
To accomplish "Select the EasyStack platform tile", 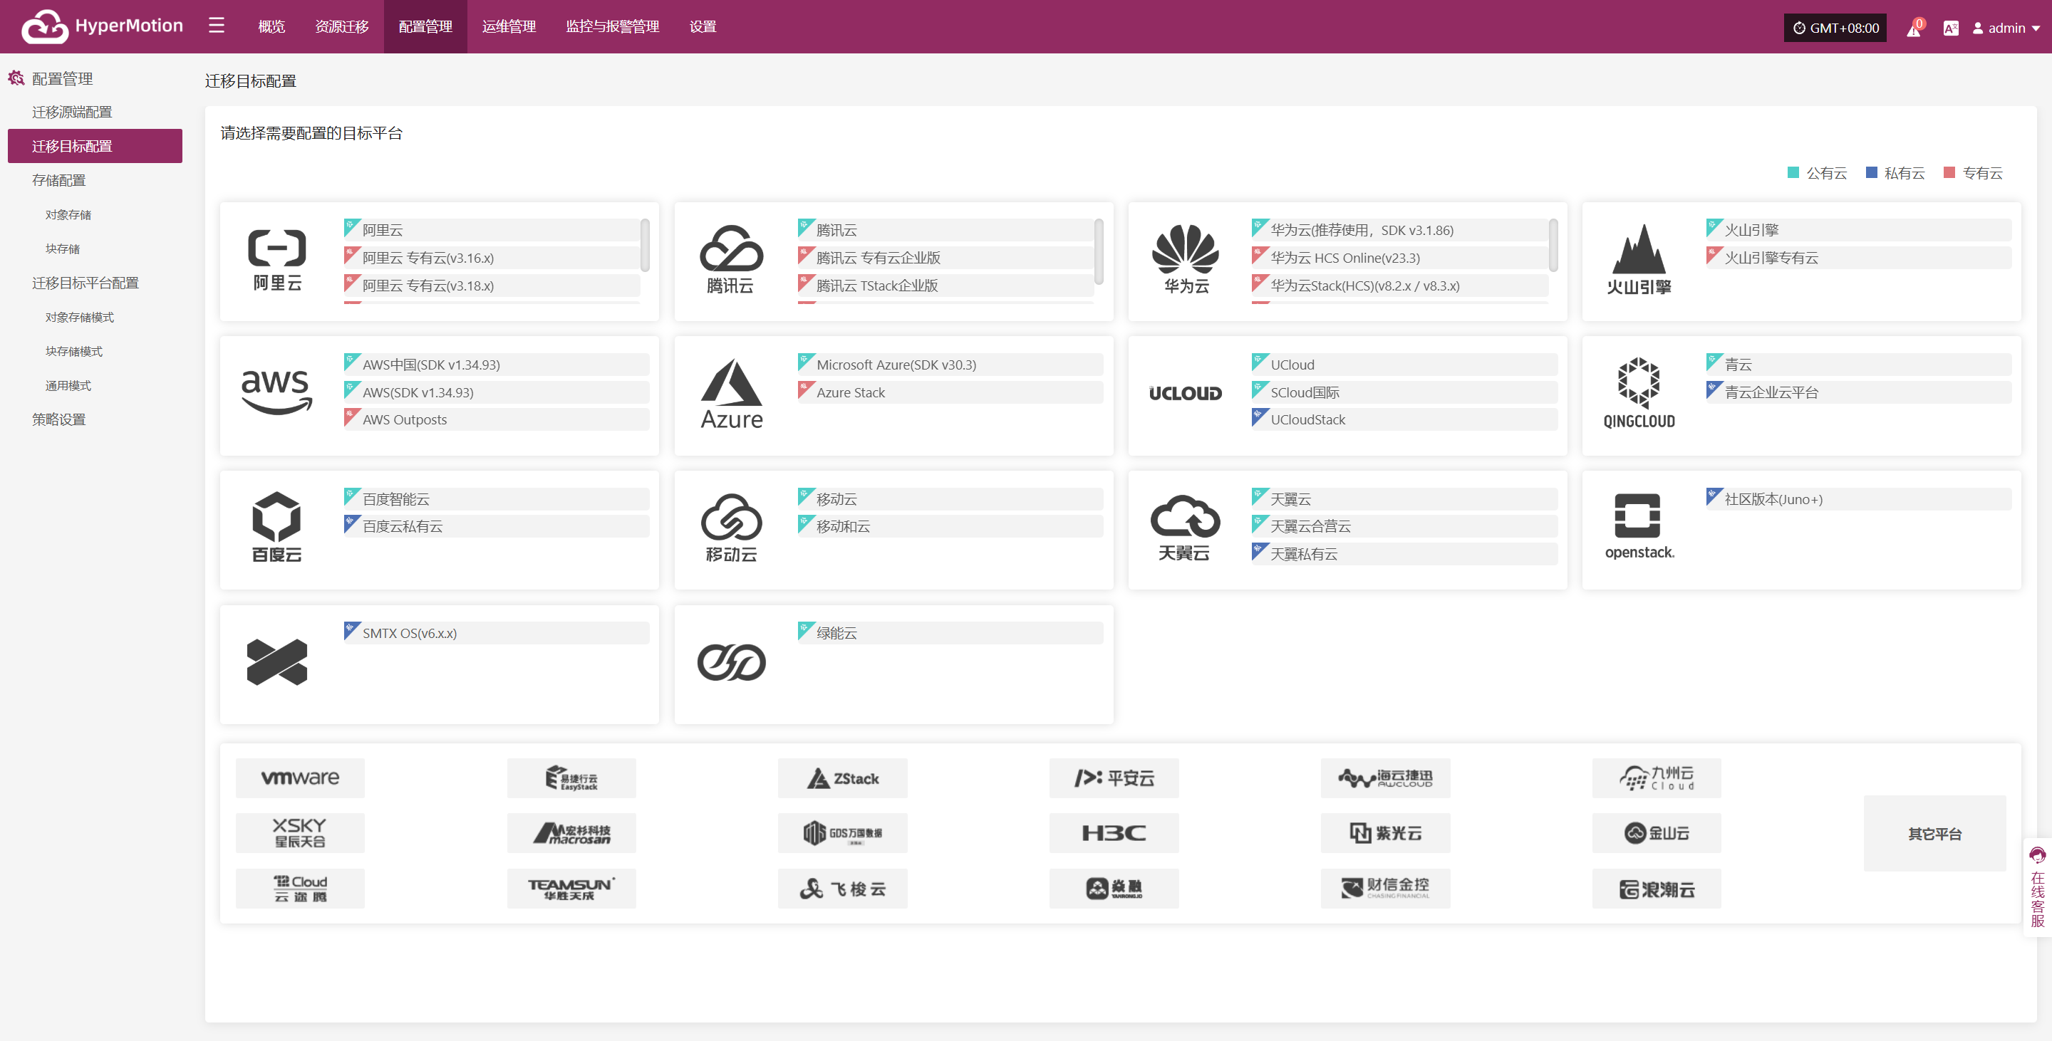I will 571,778.
